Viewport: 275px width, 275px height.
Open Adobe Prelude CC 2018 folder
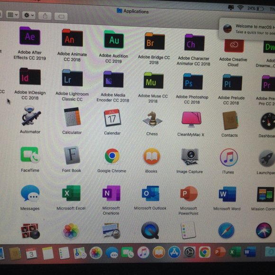232,82
